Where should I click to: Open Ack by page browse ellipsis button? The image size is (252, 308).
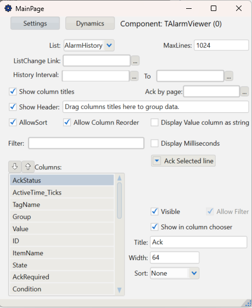click(x=244, y=91)
